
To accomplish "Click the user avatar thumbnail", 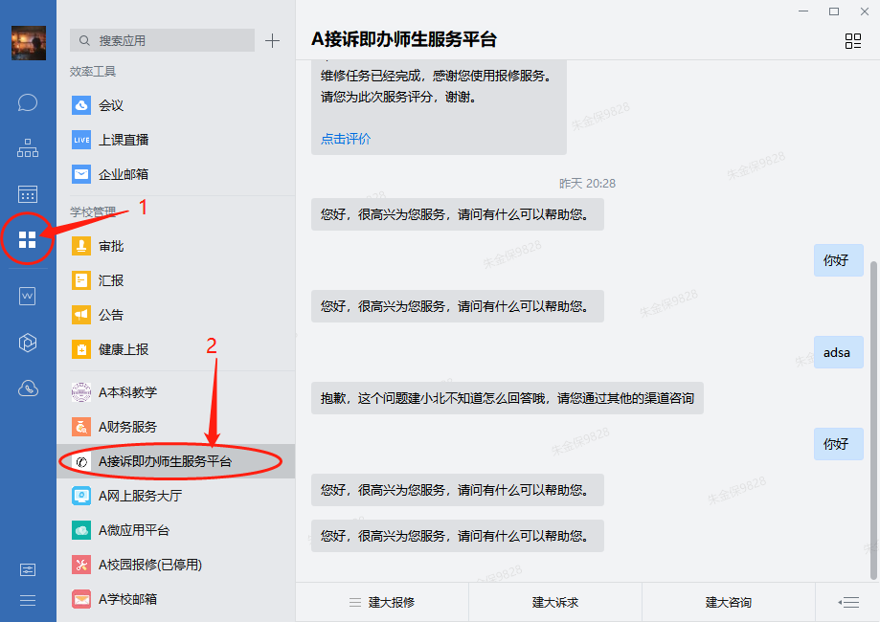I will (x=28, y=43).
